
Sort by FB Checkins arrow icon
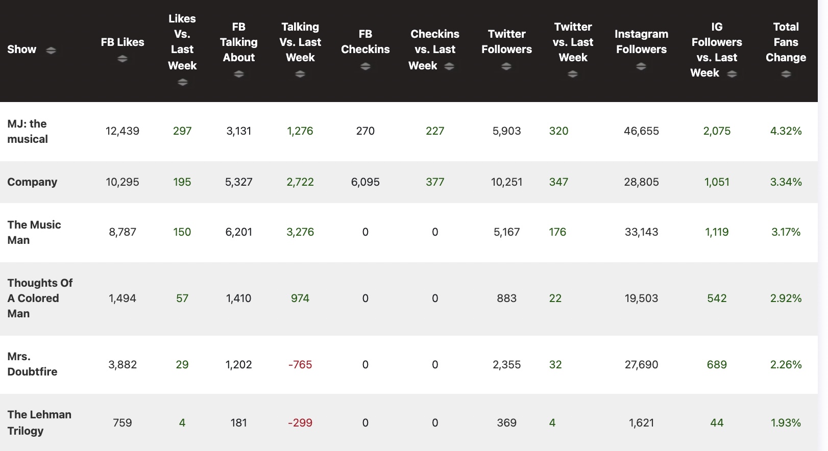[365, 66]
